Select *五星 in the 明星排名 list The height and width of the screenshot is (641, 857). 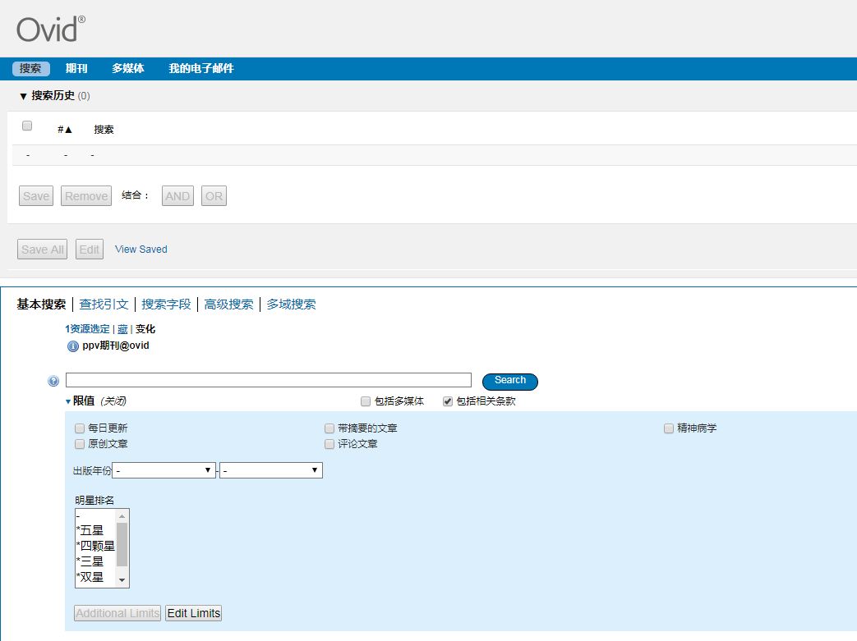pos(91,530)
